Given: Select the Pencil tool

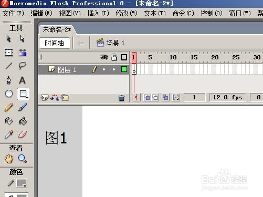Looking at the screenshot, I should tap(9, 107).
